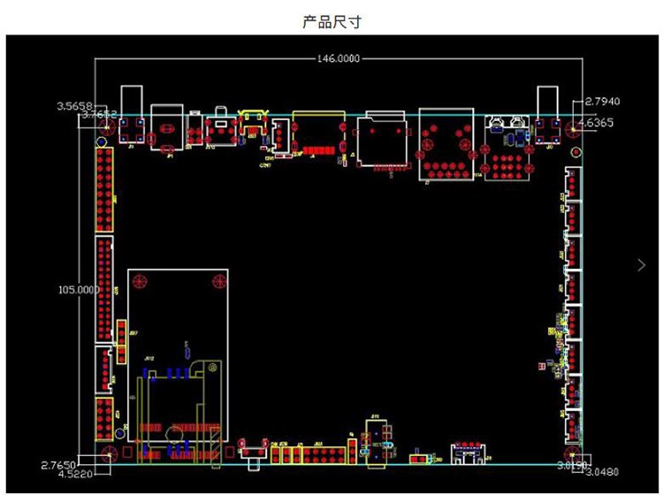Click the bottom-left mounting hole on the board

tap(110, 454)
